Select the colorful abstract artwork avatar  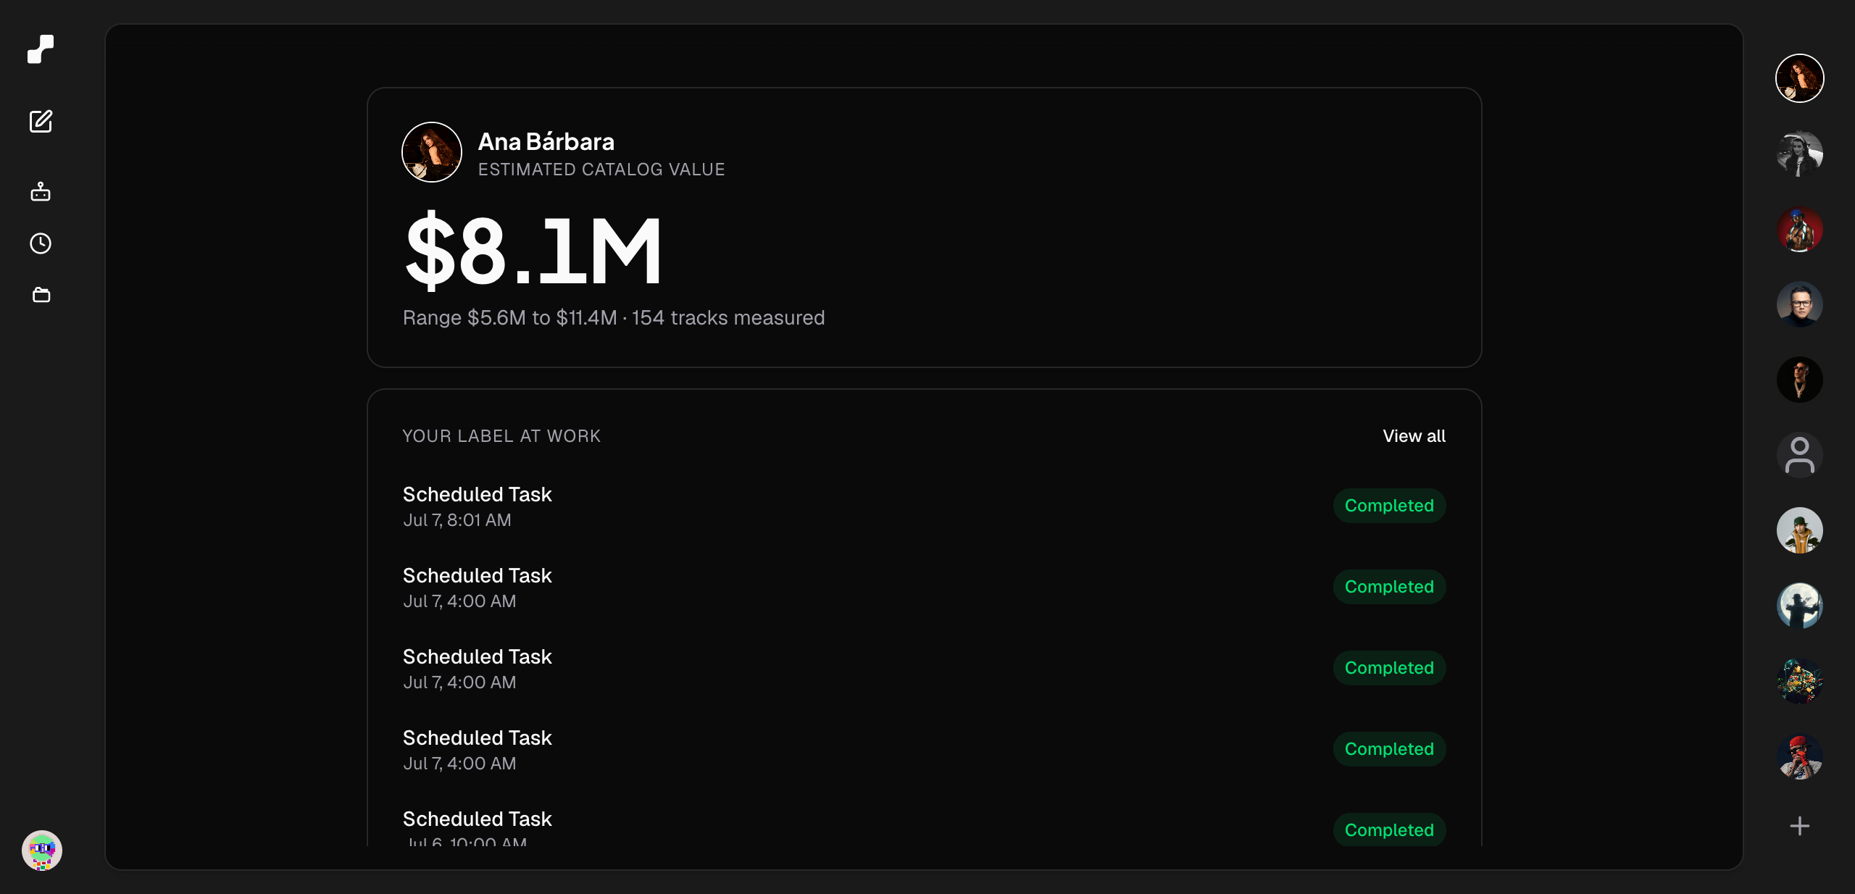click(1799, 681)
